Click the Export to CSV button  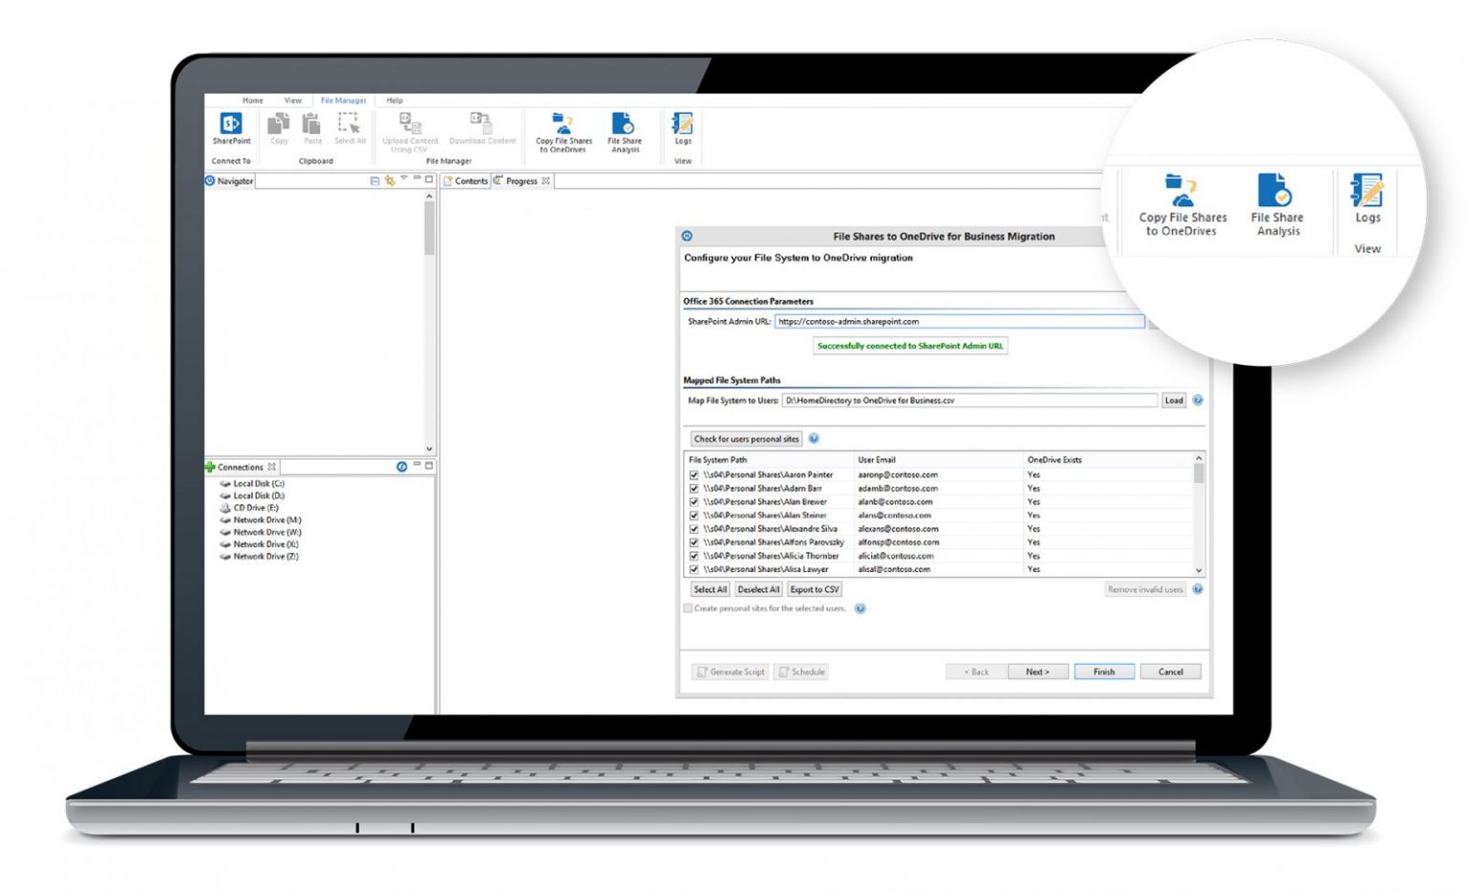point(815,589)
